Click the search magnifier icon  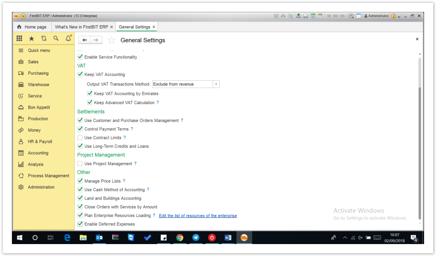56,39
